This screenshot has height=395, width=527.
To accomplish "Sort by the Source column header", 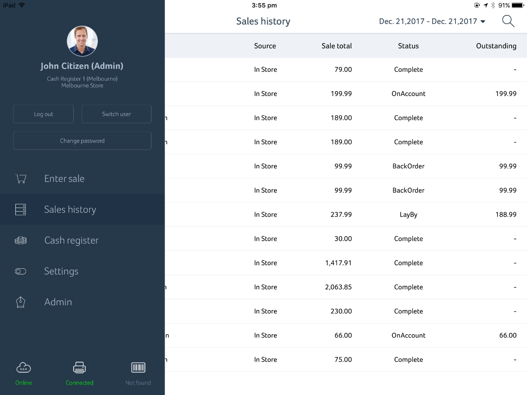I will [x=265, y=46].
